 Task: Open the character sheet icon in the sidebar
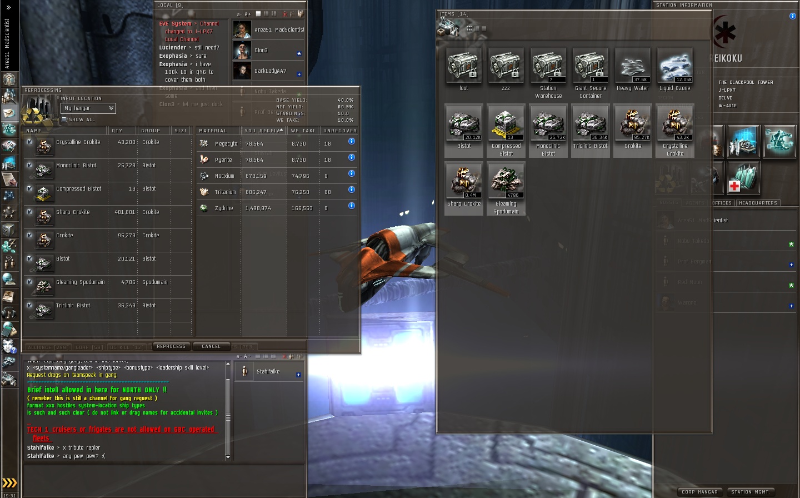[x=9, y=79]
